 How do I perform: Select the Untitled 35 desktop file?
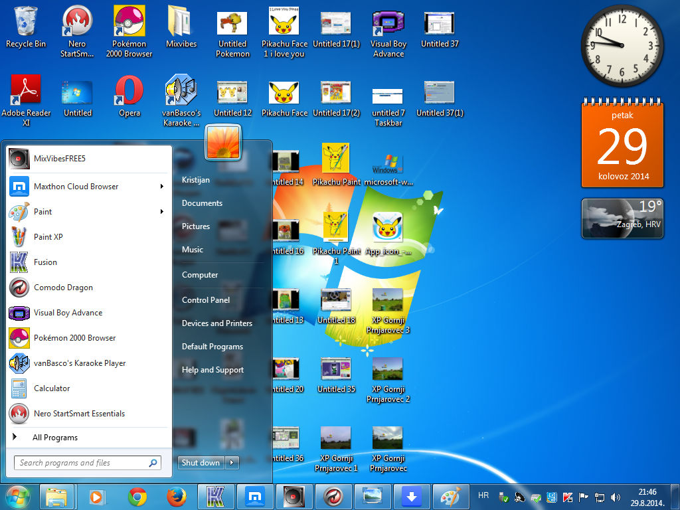coord(336,376)
